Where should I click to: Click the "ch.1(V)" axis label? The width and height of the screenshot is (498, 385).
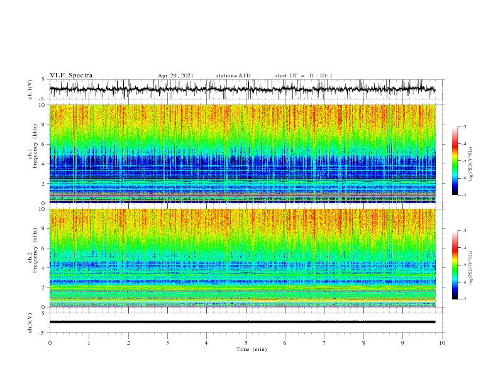[x=30, y=89]
